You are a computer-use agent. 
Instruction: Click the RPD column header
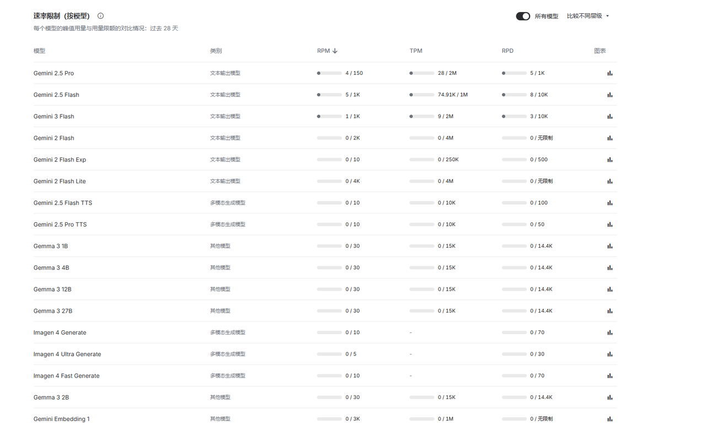tap(507, 51)
